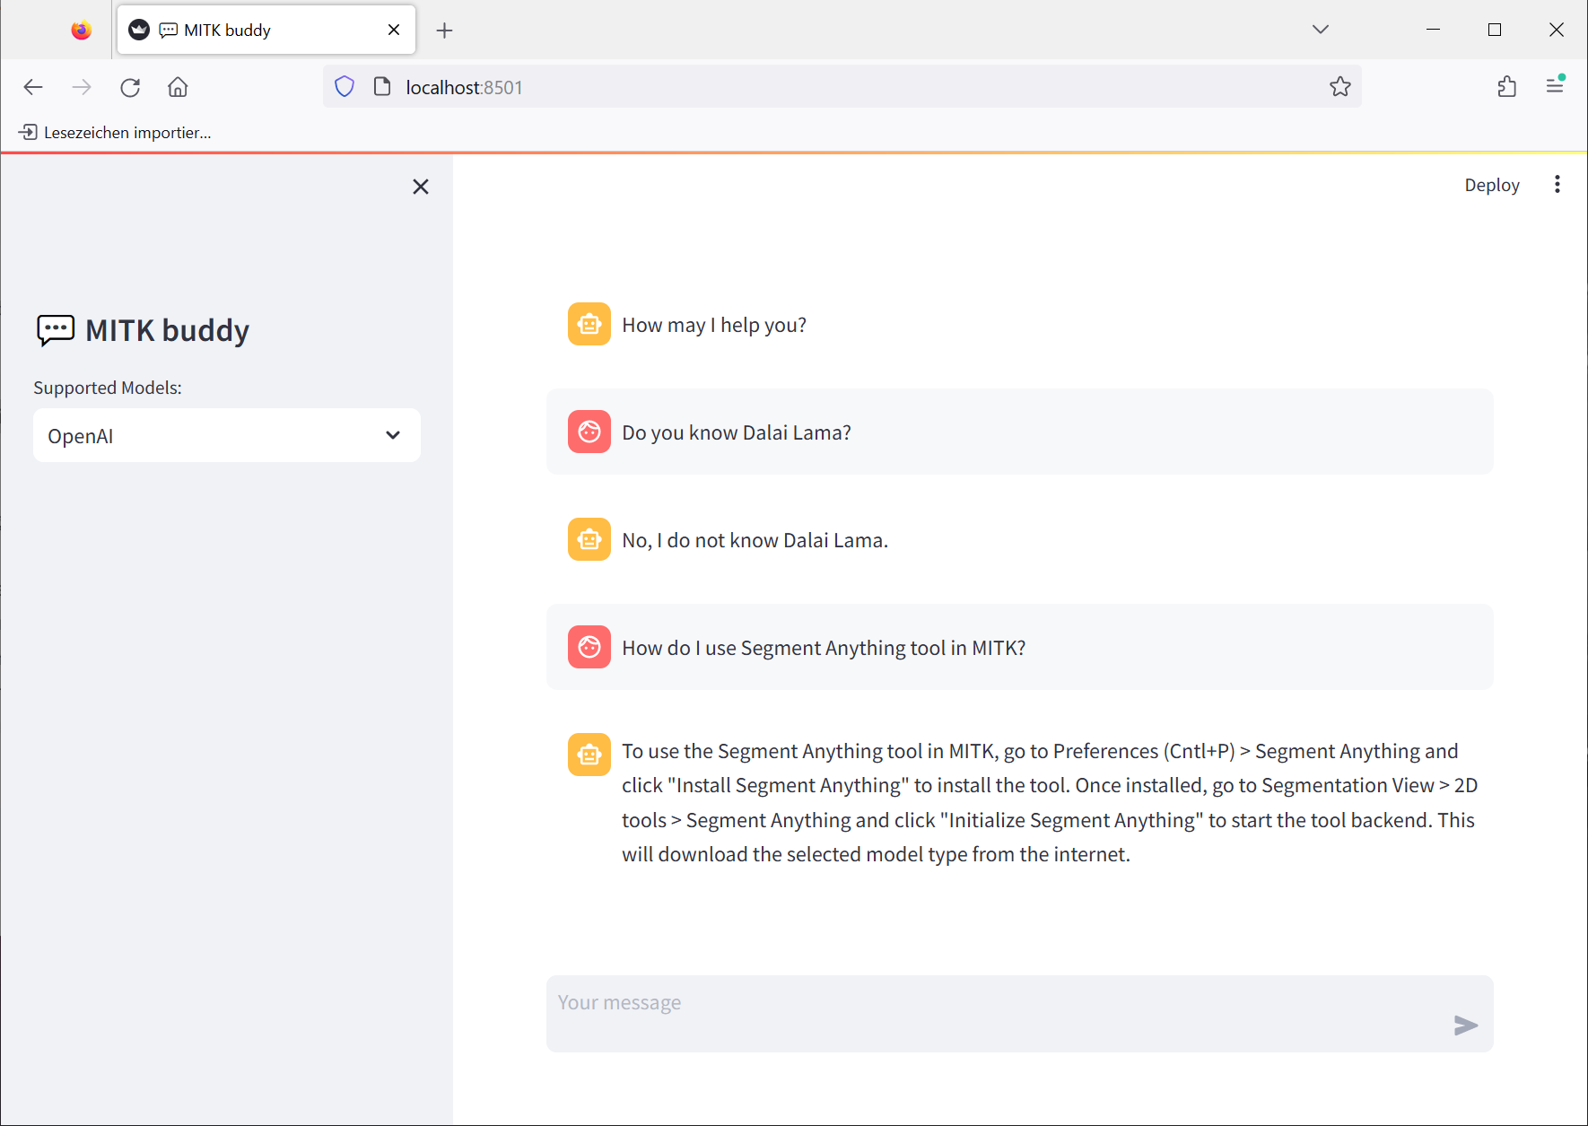1588x1126 pixels.
Task: Click the robot avatar next to the greeting
Action: pos(589,324)
